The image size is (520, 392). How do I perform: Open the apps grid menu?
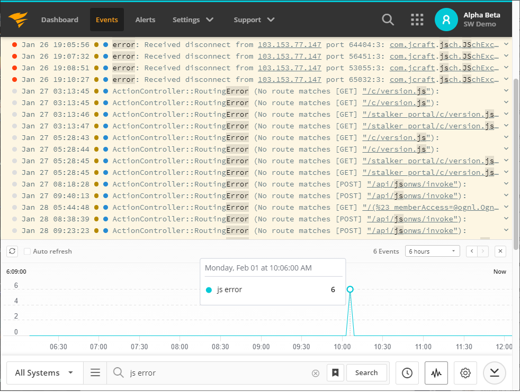(x=417, y=20)
